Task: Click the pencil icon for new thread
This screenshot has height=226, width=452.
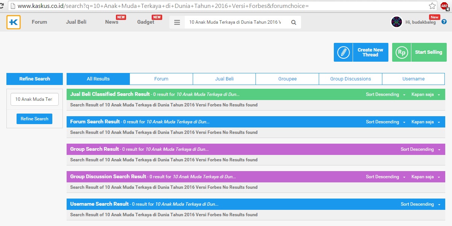Action: coord(343,52)
